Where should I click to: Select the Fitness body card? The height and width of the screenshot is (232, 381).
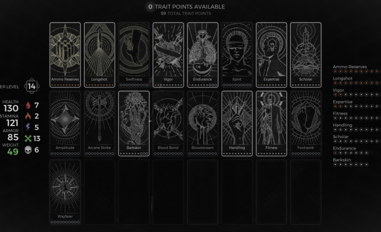271,123
